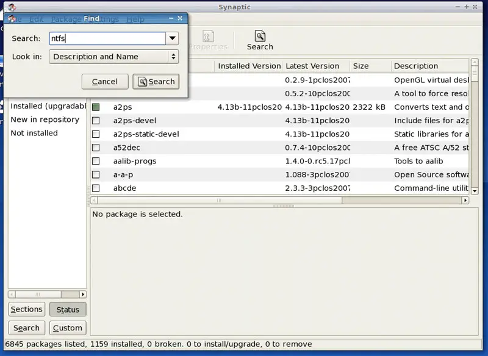Viewport: 488px width, 356px height.
Task: Click the 'Converts text and' description of a2ps
Action: pyautogui.click(x=431, y=107)
